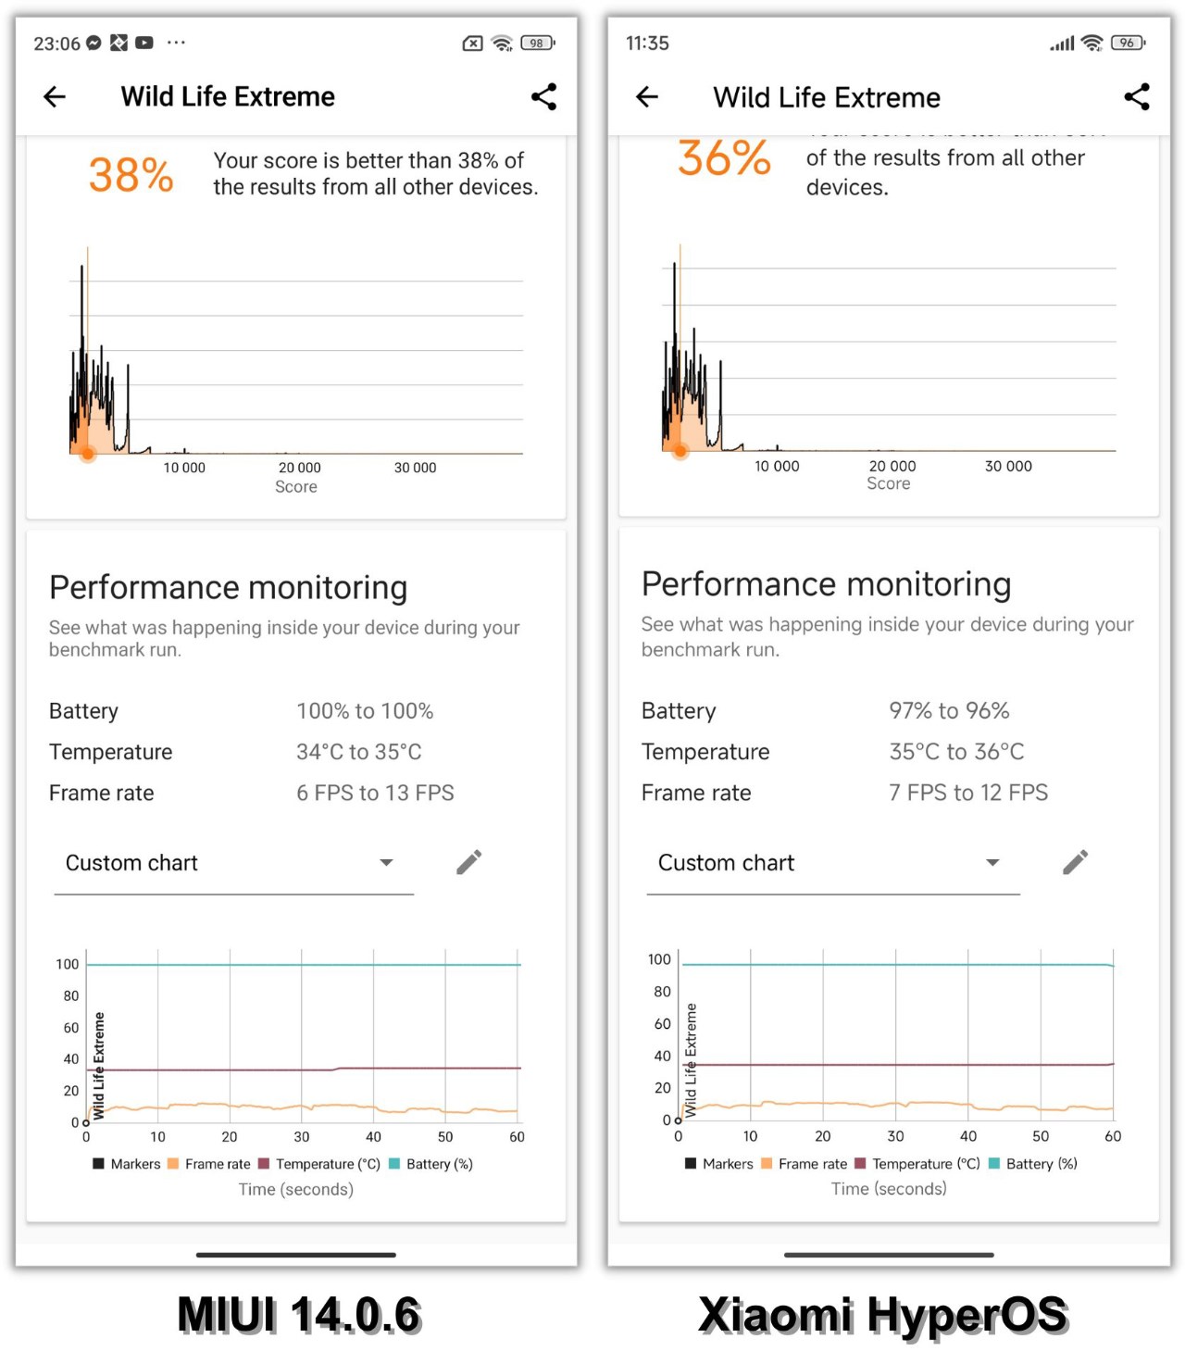
Task: Tap the Markers legend swatch in HyperOS chart
Action: pyautogui.click(x=691, y=1164)
